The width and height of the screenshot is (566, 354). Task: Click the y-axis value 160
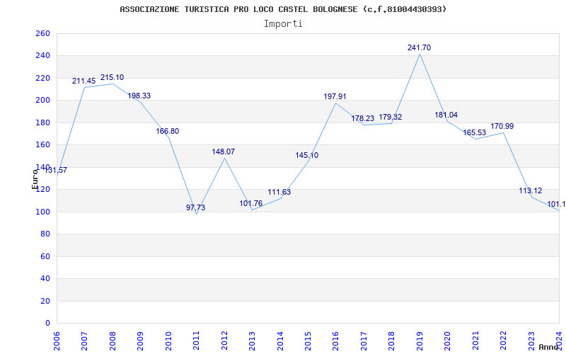pyautogui.click(x=43, y=145)
